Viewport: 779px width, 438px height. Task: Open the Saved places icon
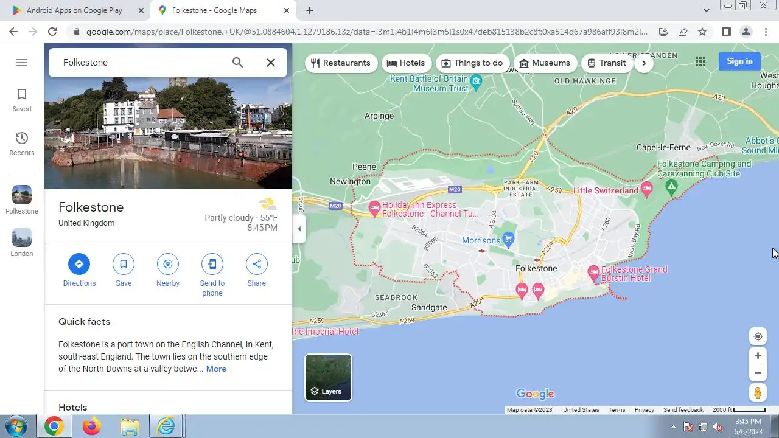22,100
